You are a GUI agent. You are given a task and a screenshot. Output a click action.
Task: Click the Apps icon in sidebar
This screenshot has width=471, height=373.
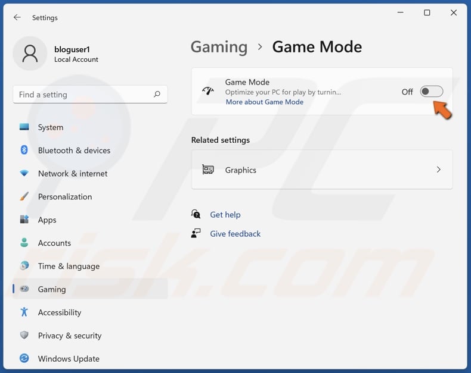point(24,219)
